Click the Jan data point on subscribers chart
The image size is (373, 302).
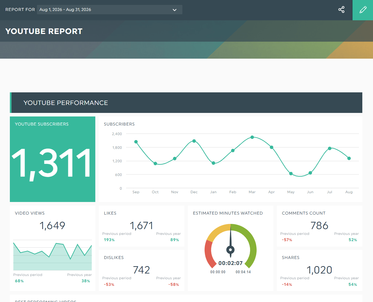point(213,163)
